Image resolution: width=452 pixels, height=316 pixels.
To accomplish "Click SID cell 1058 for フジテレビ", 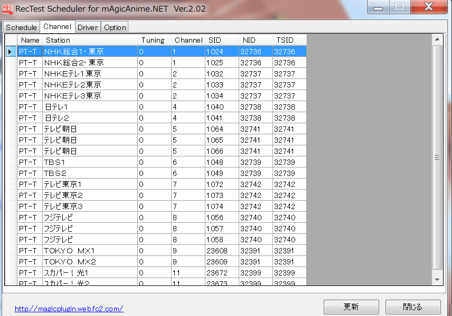I will coord(222,240).
